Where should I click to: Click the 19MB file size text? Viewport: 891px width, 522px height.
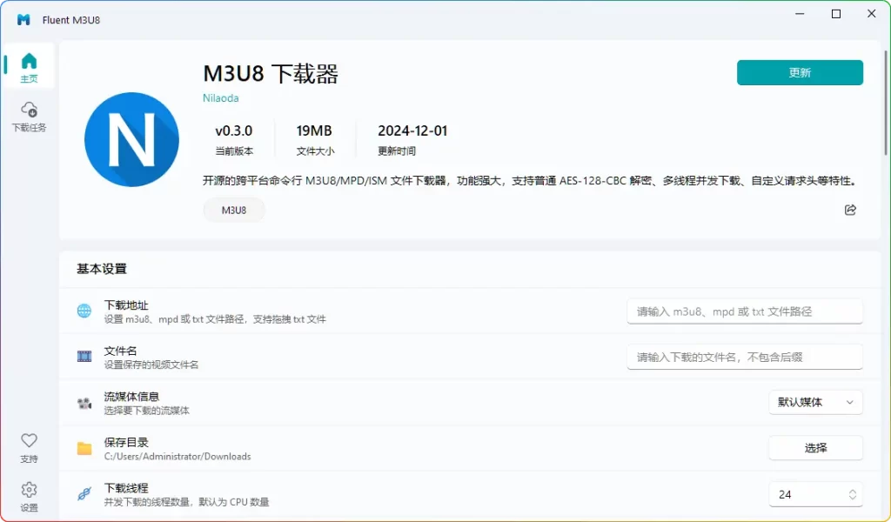pyautogui.click(x=314, y=130)
